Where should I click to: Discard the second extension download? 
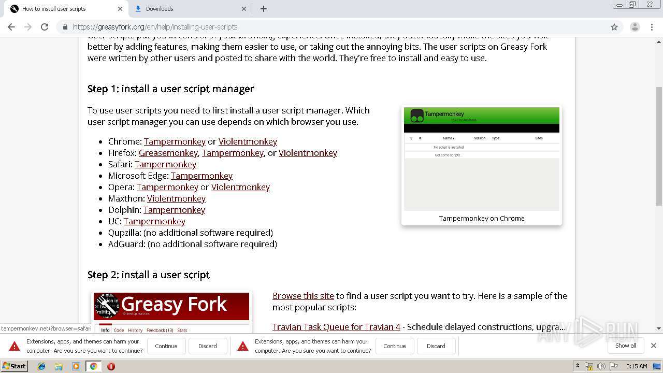click(x=436, y=346)
